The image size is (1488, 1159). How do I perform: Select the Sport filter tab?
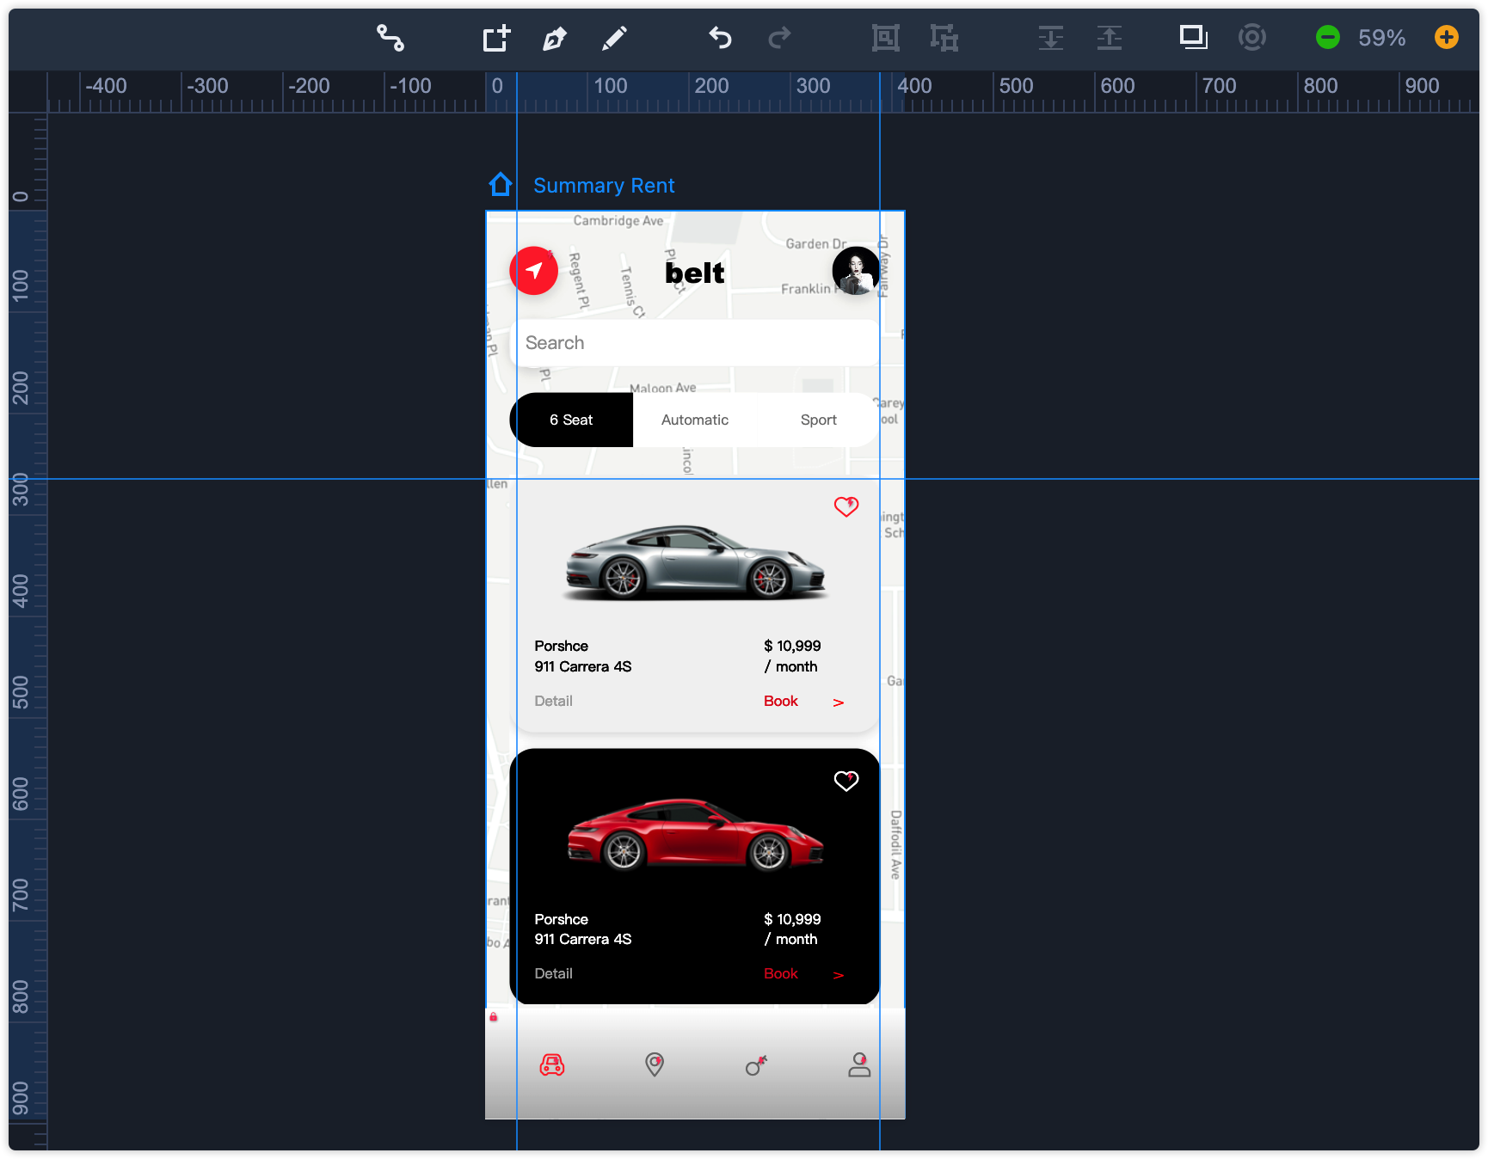pos(818,420)
